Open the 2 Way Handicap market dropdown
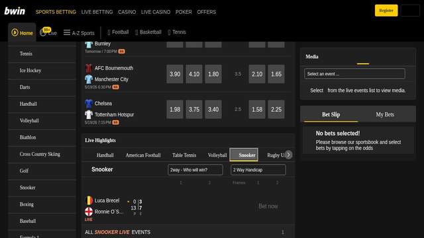 coord(258,170)
